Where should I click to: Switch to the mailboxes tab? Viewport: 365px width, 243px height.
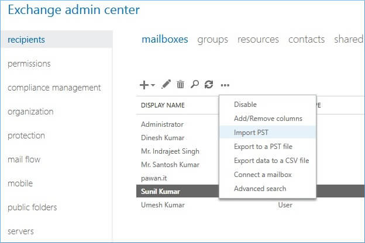[165, 39]
